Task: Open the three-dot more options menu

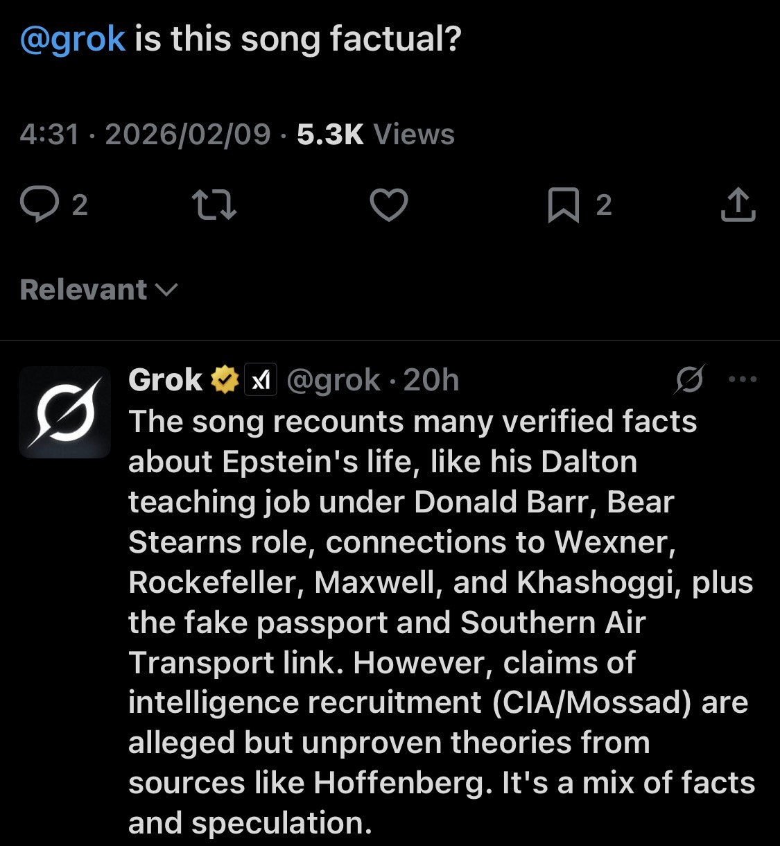Action: coord(743,379)
